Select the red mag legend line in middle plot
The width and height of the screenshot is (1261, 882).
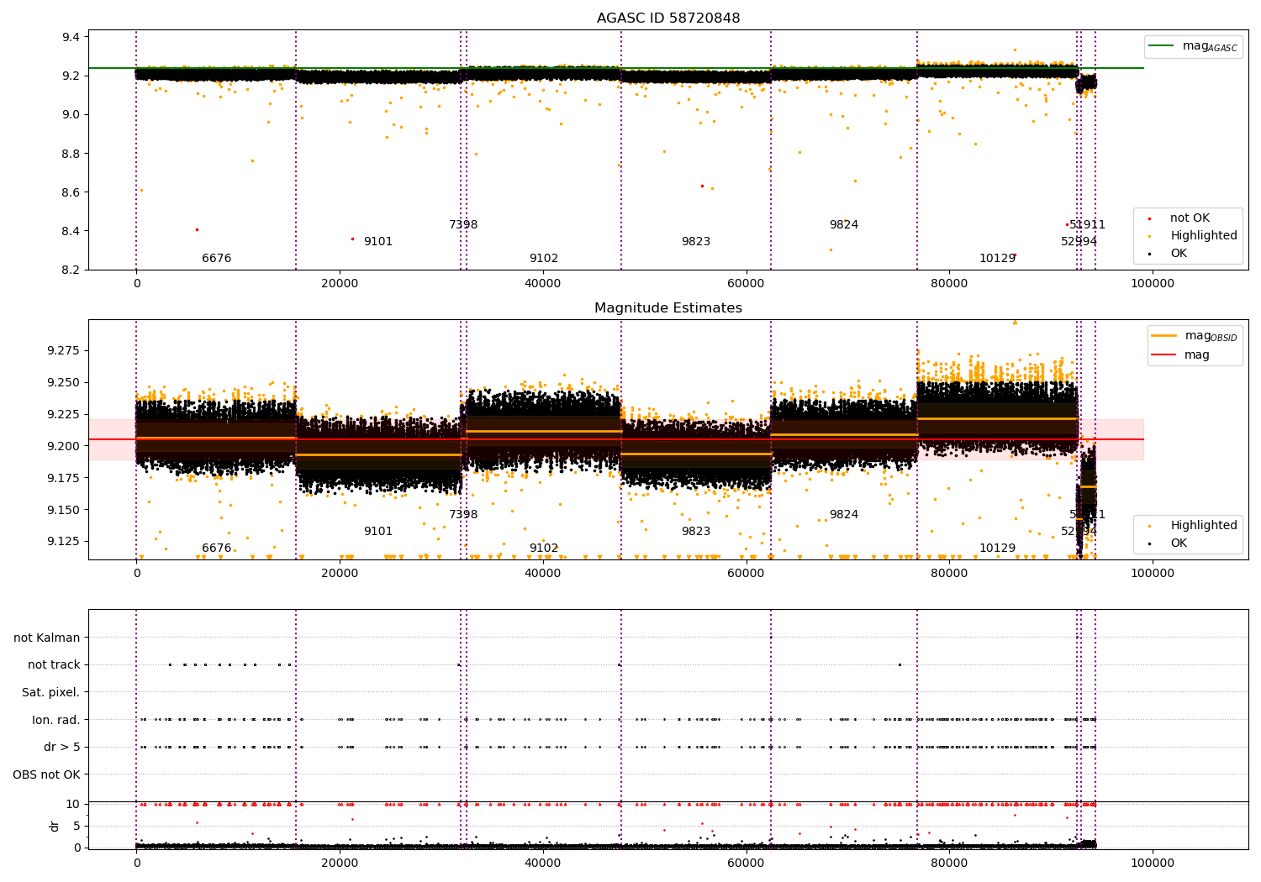[1164, 355]
